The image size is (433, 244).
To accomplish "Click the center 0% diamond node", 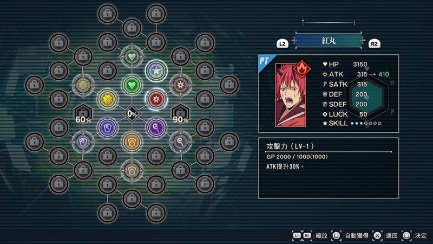I will pos(132,113).
